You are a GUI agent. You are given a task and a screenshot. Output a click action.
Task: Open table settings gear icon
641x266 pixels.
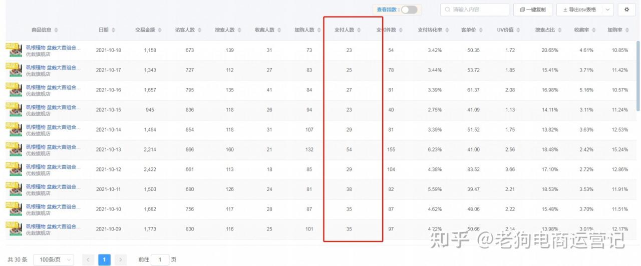tap(626, 9)
